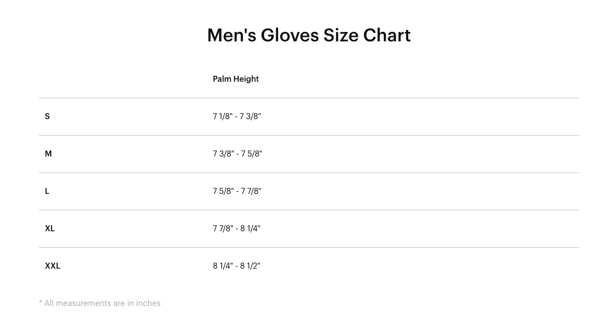Click the word Height in column header

247,79
